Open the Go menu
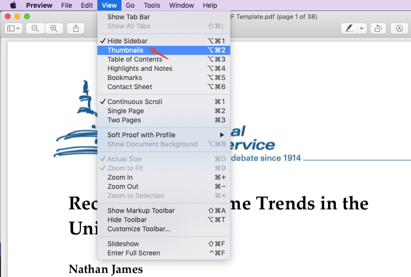 130,5
